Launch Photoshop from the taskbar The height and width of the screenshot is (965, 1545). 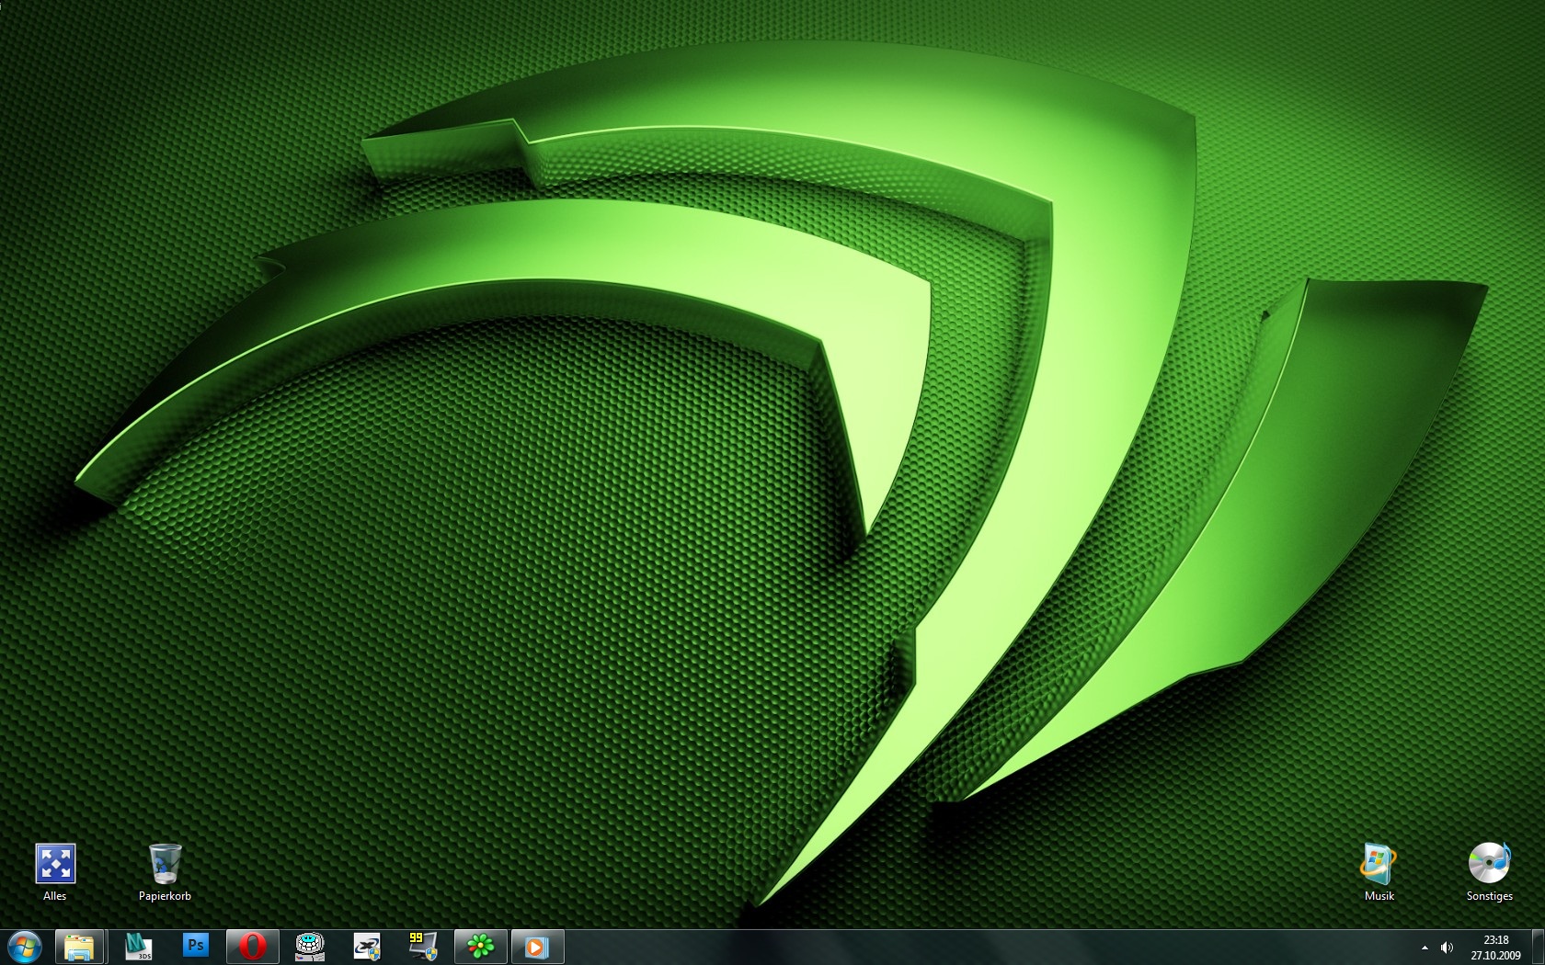195,946
